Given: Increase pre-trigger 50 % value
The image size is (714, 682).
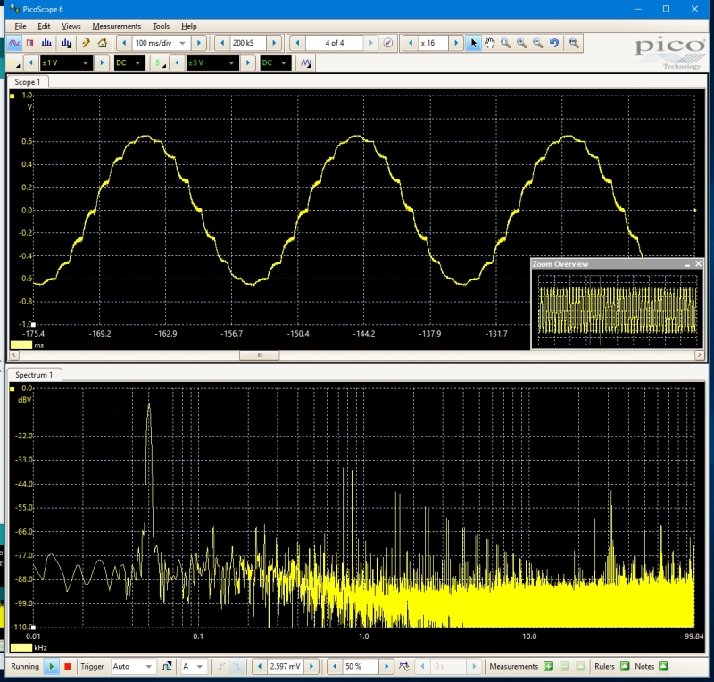Looking at the screenshot, I should click(x=386, y=667).
